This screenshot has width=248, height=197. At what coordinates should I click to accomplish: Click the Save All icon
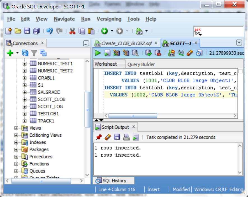click(x=36, y=31)
